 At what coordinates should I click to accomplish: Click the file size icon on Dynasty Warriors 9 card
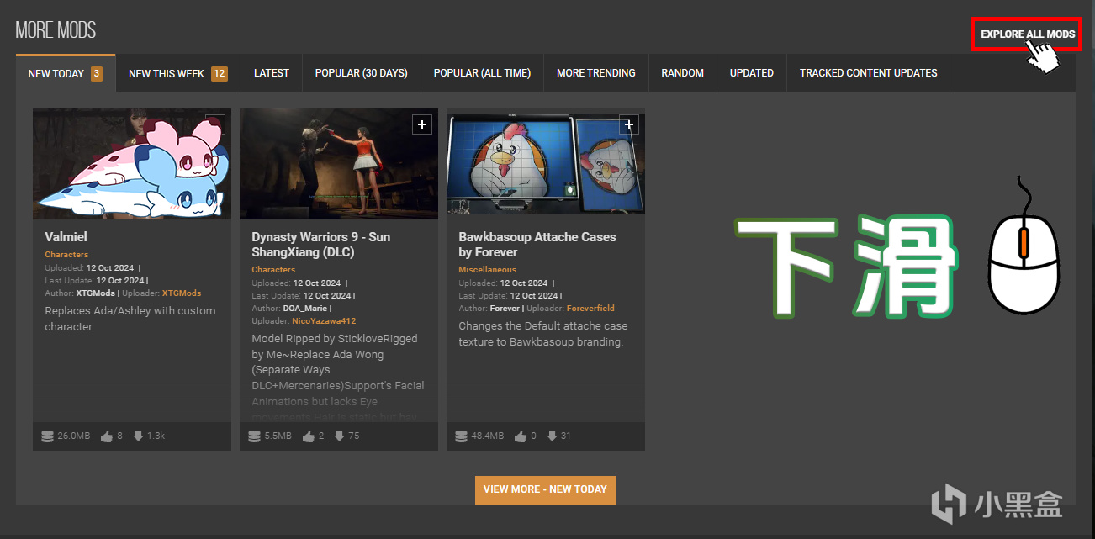(x=254, y=436)
